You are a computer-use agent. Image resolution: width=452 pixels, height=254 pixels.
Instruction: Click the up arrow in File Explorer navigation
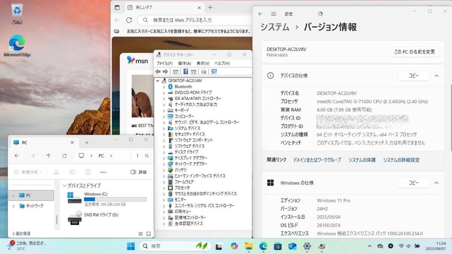tap(48, 156)
